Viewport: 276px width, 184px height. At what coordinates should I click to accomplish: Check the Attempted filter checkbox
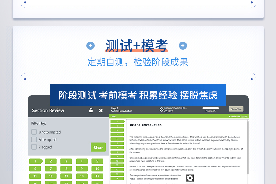[x=34, y=139]
